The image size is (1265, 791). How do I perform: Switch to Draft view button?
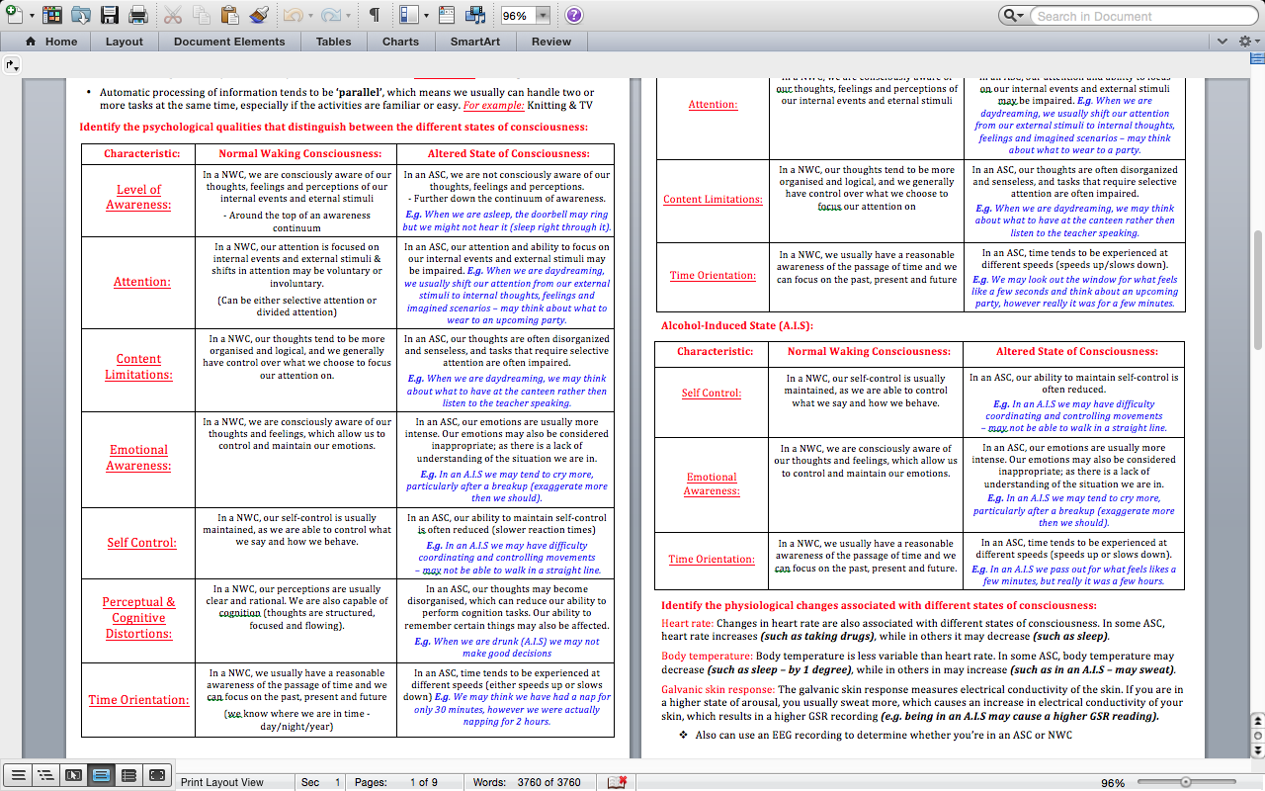pos(17,775)
